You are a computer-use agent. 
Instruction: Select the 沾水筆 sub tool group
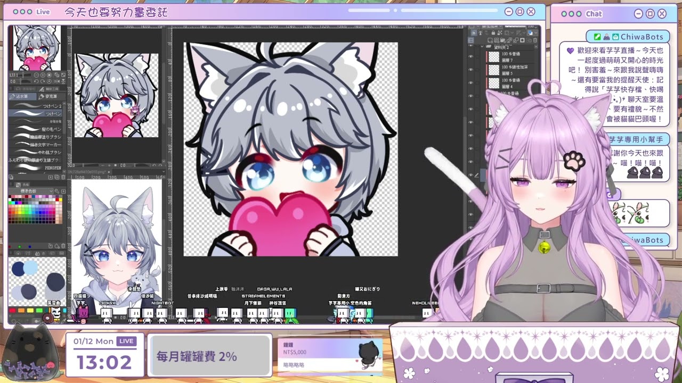tap(22, 97)
